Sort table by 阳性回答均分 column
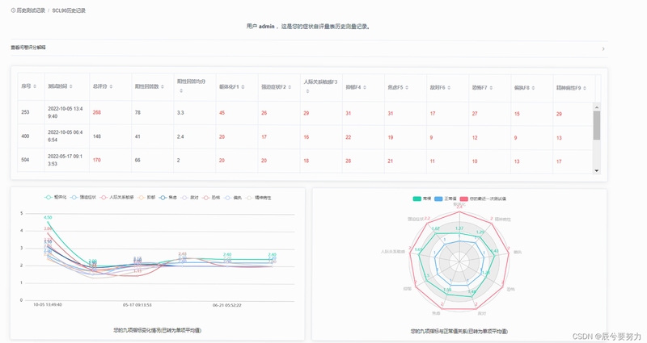647x343 pixels. coord(181,90)
